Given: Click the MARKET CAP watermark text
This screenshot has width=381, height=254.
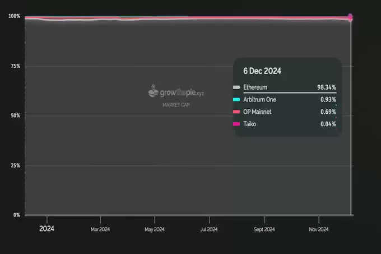Looking at the screenshot, I should coord(176,105).
